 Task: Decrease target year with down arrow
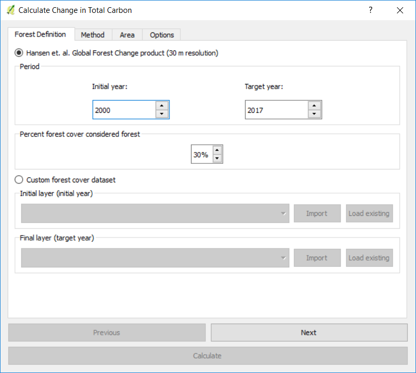[x=315, y=114]
